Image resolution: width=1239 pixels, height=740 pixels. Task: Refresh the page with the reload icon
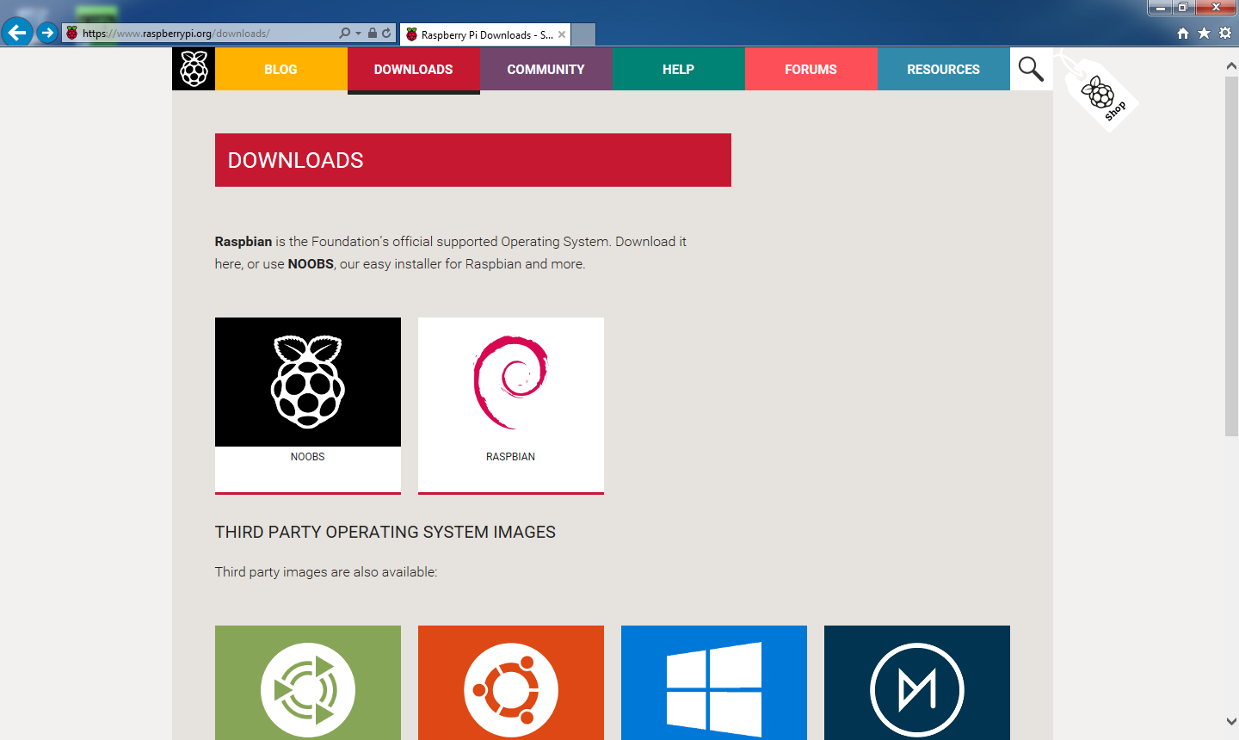pos(386,34)
